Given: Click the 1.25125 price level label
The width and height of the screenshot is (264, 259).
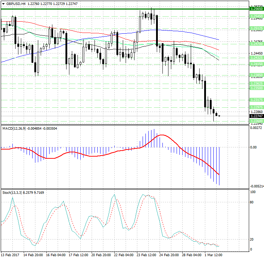Looking at the screenshot, I should [256, 28].
